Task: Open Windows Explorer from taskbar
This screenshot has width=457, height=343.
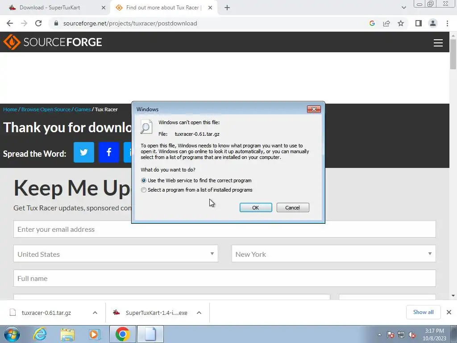Action: 67,334
